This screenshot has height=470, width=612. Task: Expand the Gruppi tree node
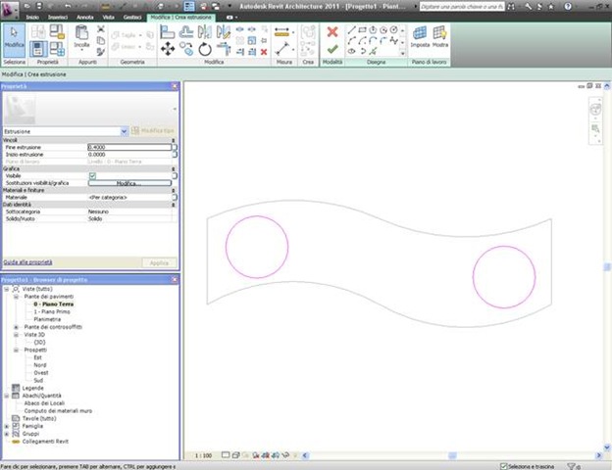tap(8, 434)
